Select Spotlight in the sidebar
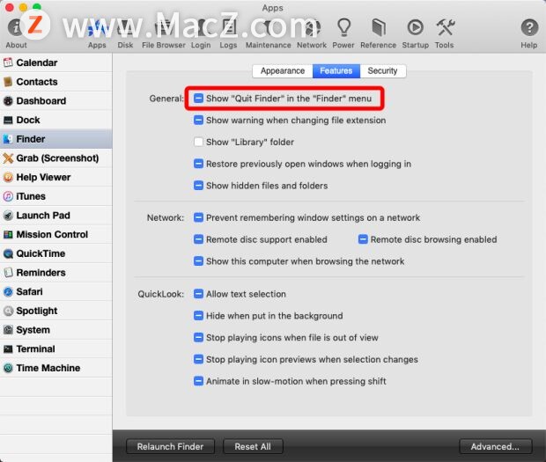This screenshot has width=546, height=462. coord(56,311)
